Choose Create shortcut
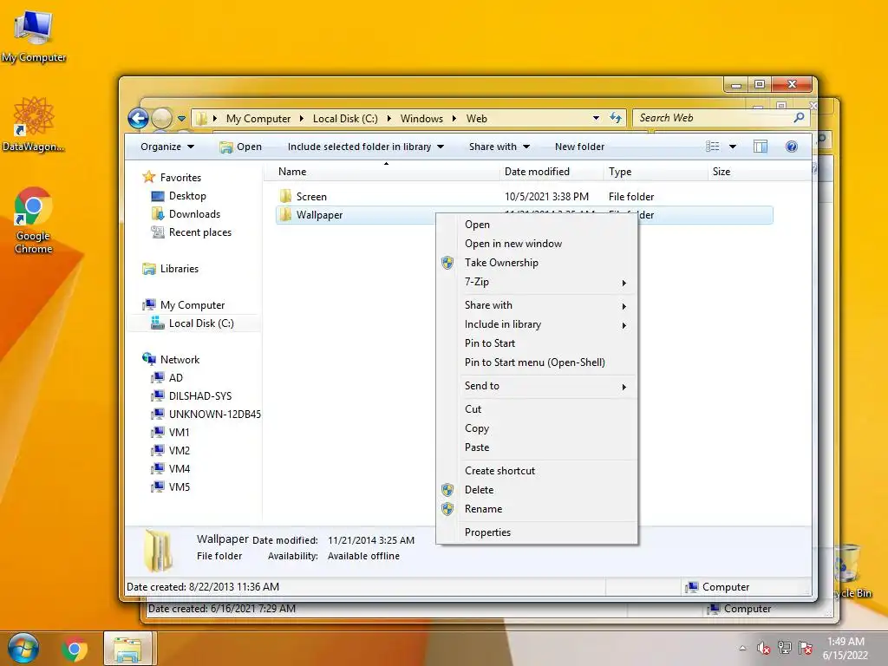The width and height of the screenshot is (888, 666). pos(537,471)
